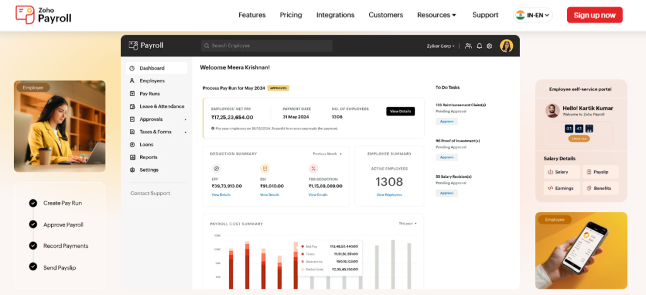The image size is (646, 295).
Task: Expand the Taxes & Forms submenu arrow
Action: pos(185,132)
